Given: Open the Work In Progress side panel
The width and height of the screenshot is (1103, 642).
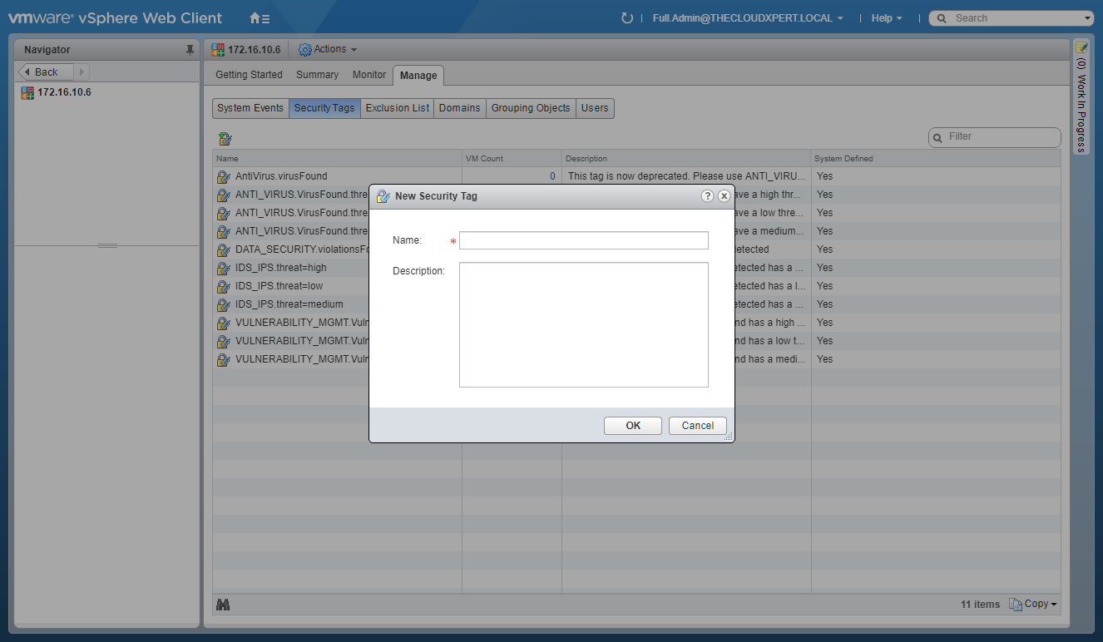Looking at the screenshot, I should coord(1081,96).
